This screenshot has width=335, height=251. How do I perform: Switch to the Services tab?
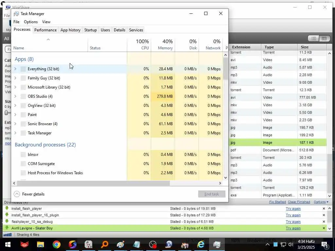point(136,30)
